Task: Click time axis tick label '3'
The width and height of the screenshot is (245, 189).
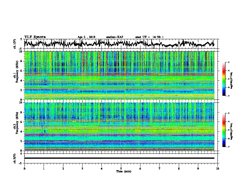Action: click(82, 169)
